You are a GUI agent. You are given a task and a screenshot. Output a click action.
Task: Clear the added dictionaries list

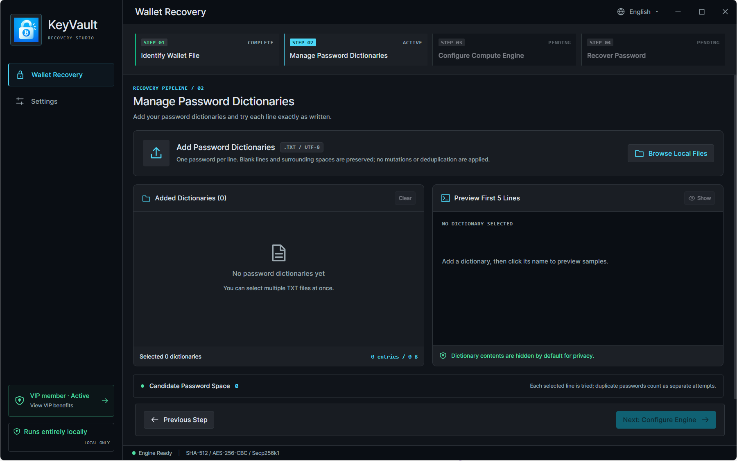[x=405, y=198]
